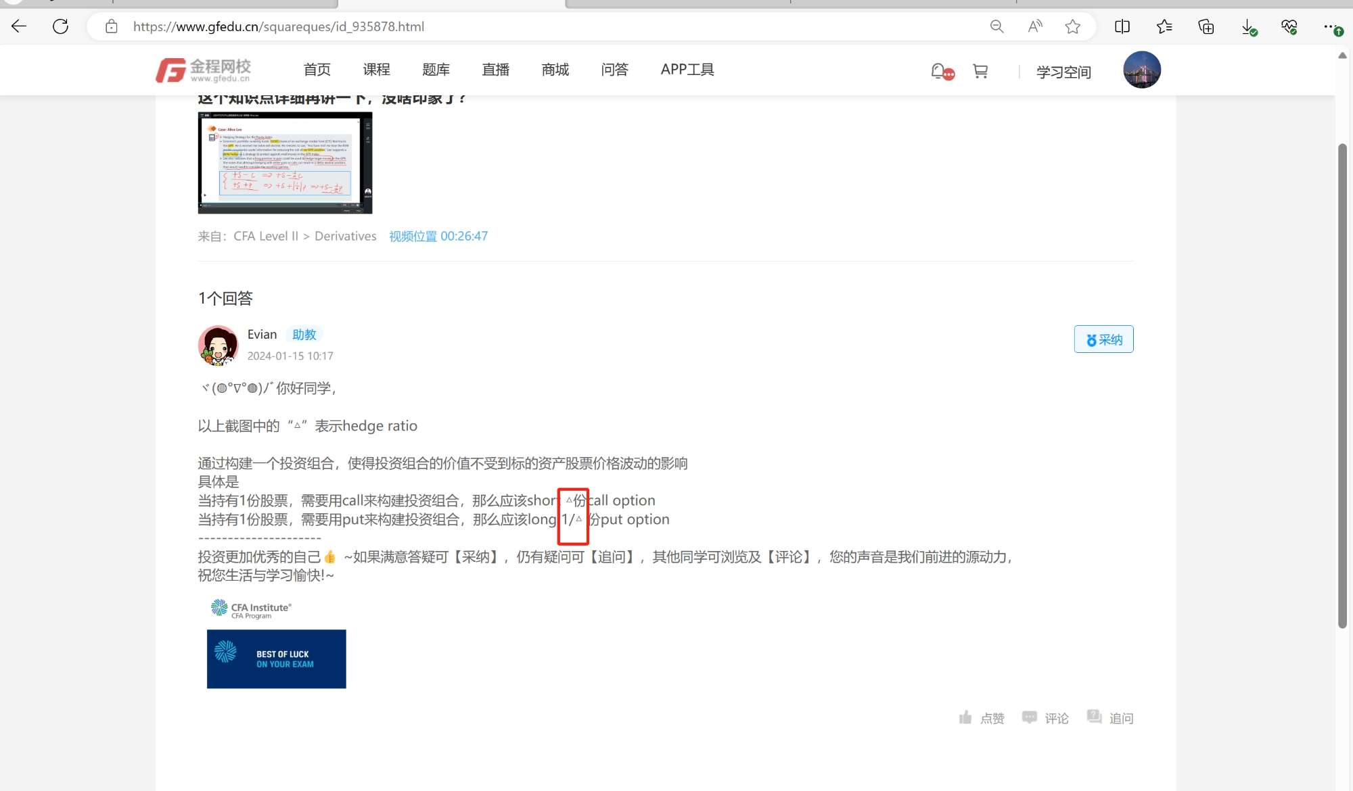Toggle split screen view icon
The width and height of the screenshot is (1353, 791).
[1122, 26]
